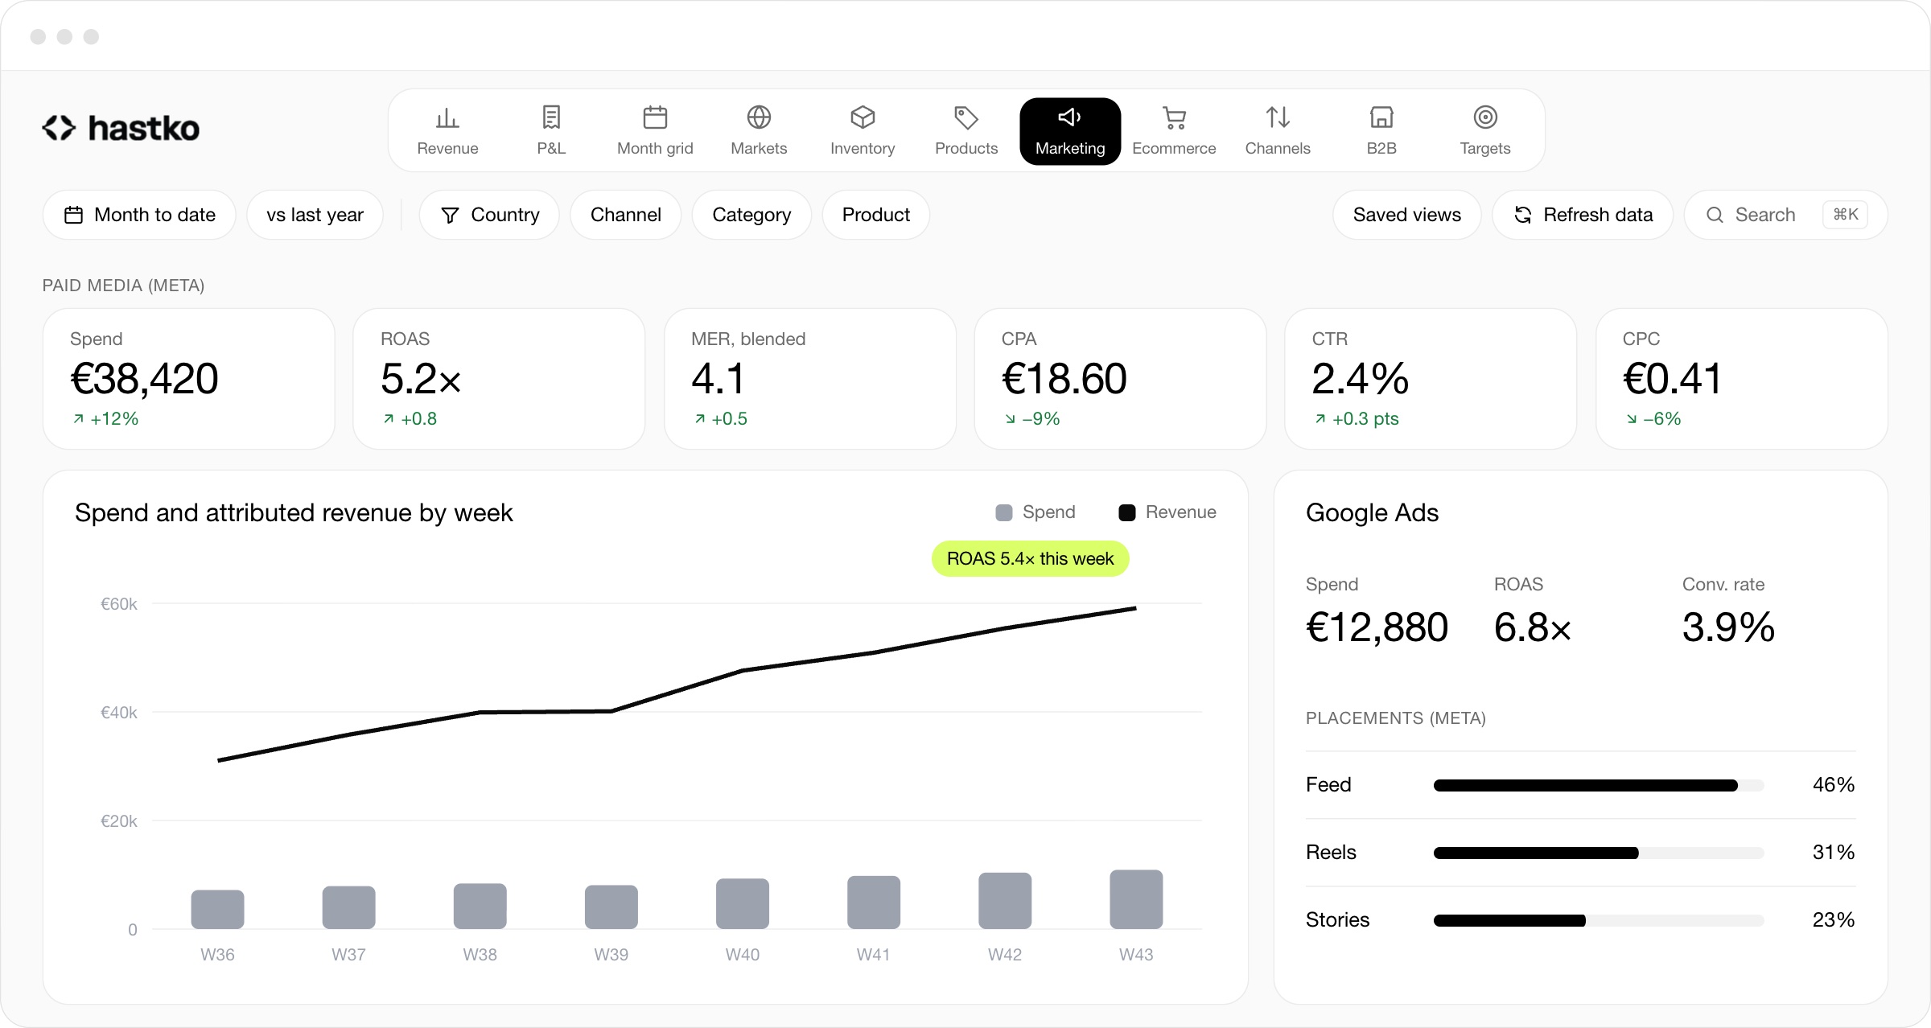
Task: Open the Category filter
Action: 751,215
